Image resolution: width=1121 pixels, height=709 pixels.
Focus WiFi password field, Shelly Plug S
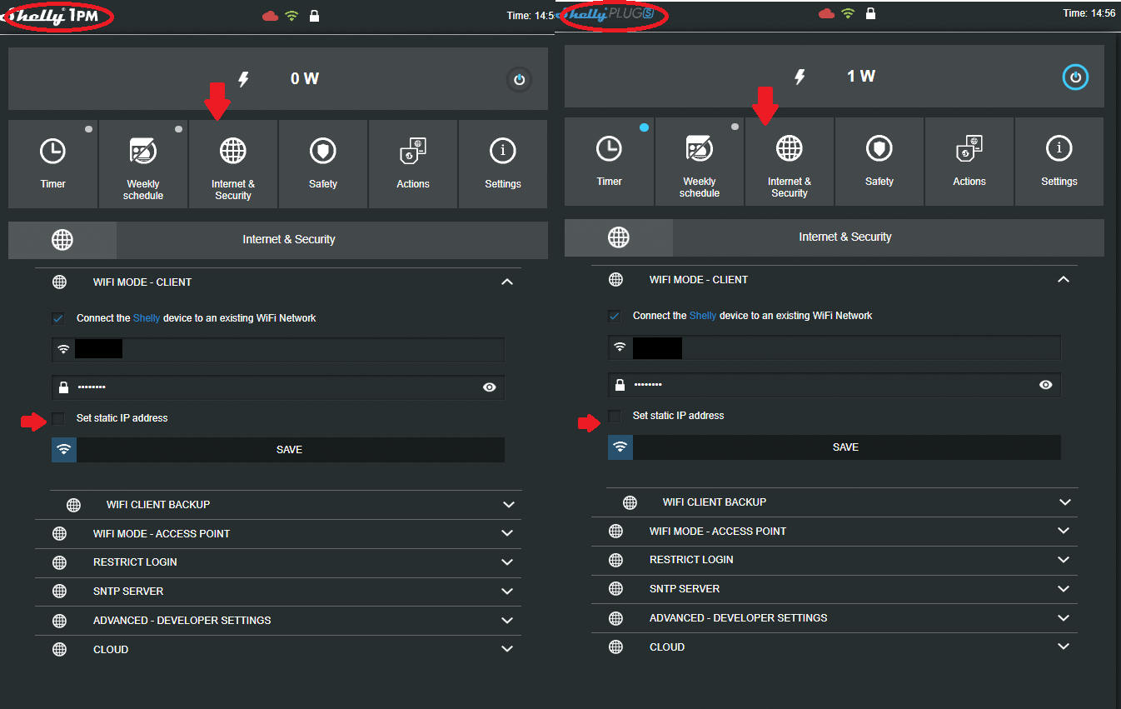[x=835, y=385]
